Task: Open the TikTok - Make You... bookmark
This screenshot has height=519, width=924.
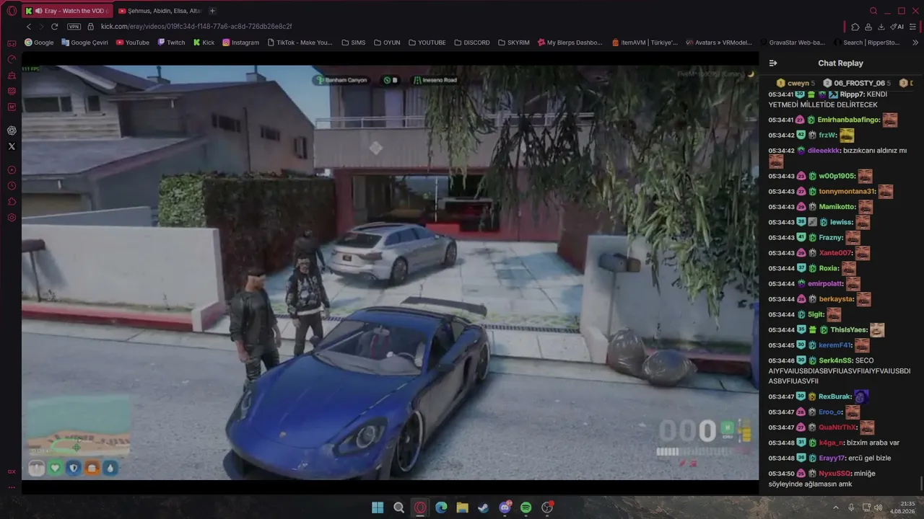Action: (x=300, y=43)
